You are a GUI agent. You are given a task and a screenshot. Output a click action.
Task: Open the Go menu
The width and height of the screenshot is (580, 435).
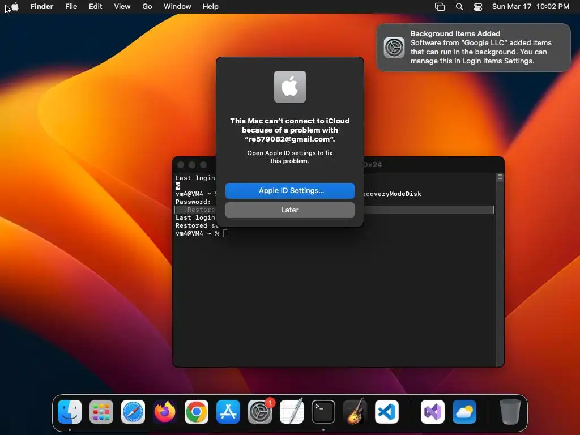coord(147,6)
